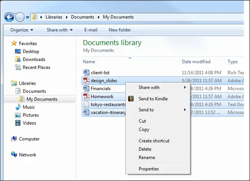
Task: Click the Music note icon
Action: [x=18, y=107]
